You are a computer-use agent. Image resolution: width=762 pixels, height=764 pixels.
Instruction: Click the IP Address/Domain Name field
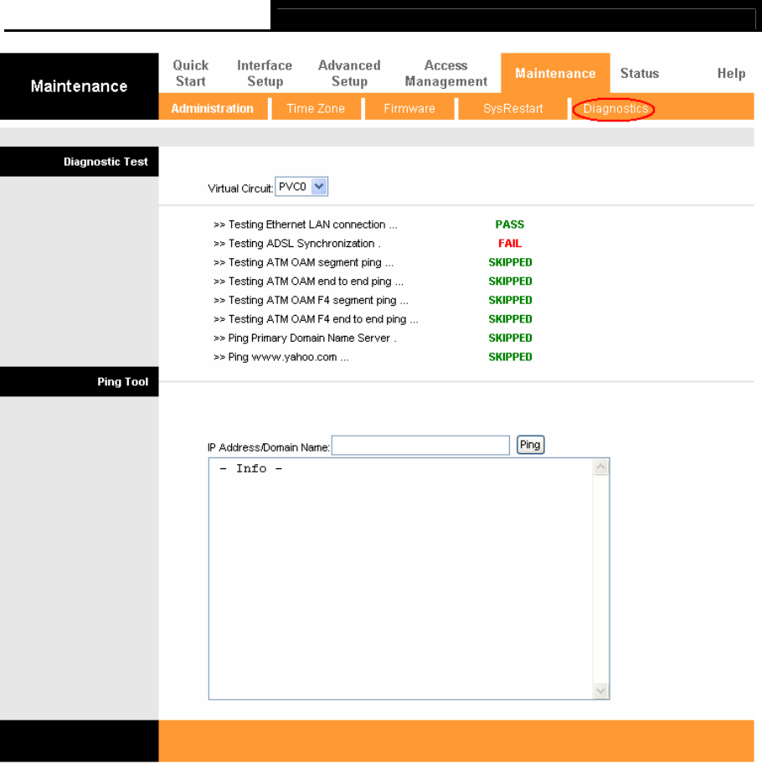420,446
